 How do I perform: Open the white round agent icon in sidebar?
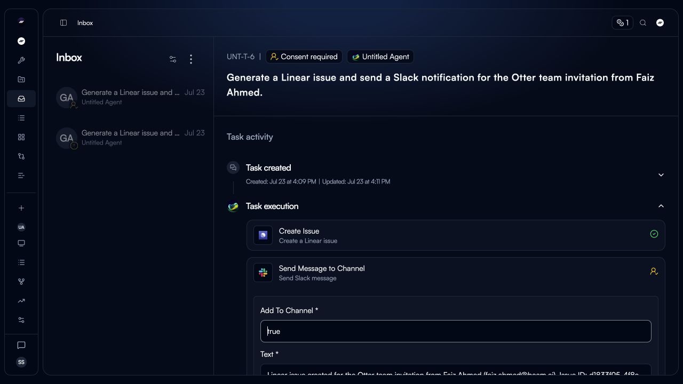pyautogui.click(x=21, y=41)
